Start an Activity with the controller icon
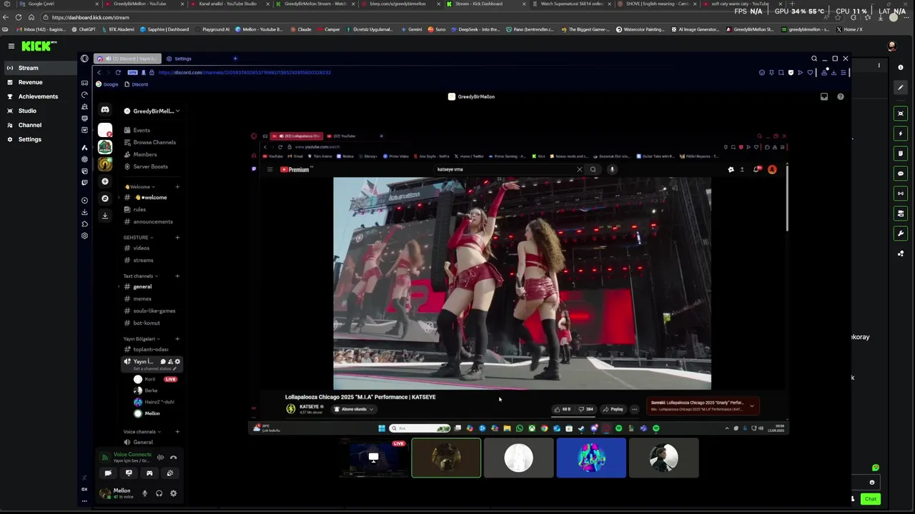Image resolution: width=915 pixels, height=514 pixels. (x=149, y=473)
